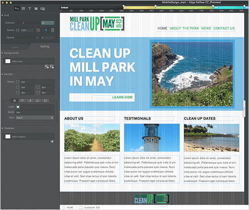Click the CONTACT US nav link
The height and width of the screenshot is (210, 249).
tap(224, 28)
